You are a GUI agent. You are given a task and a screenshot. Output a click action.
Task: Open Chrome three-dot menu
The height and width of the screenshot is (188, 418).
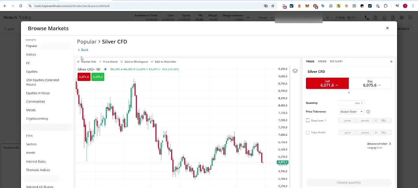413,6
